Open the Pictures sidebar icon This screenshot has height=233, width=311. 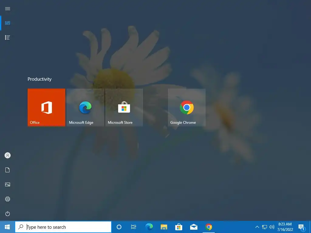point(8,184)
